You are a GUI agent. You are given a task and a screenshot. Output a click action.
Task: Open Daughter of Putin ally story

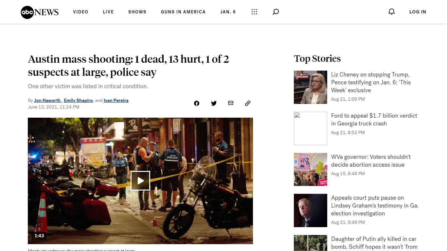[374, 243]
